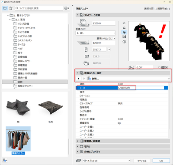
Task: Show preview picture view icon
Action: click(124, 37)
